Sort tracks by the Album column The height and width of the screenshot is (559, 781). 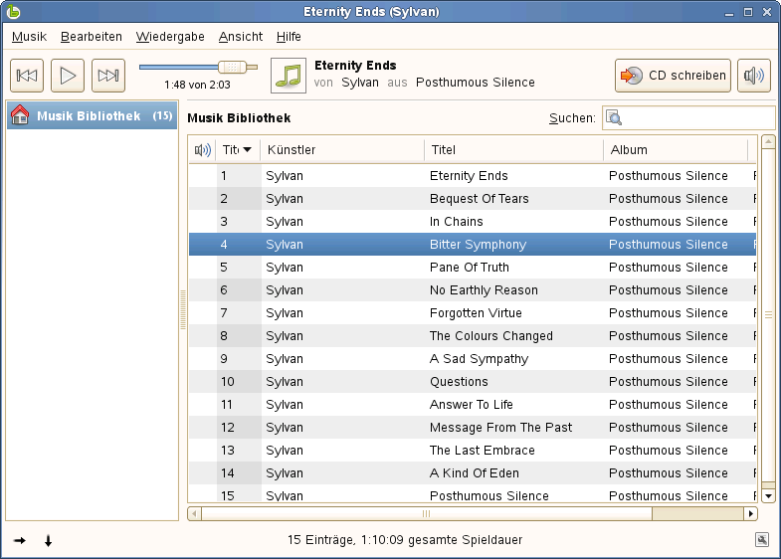(x=675, y=150)
